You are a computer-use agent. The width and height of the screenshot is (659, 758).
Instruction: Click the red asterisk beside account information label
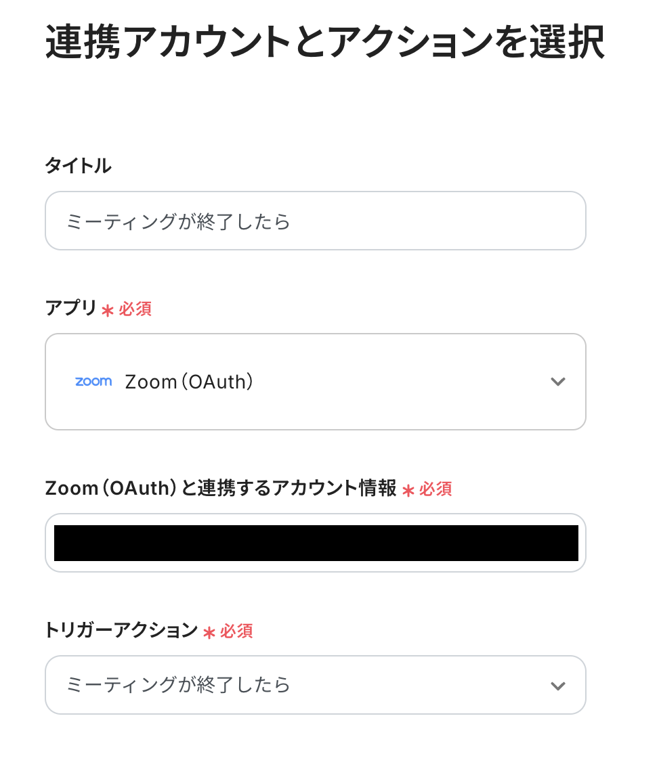coord(408,490)
